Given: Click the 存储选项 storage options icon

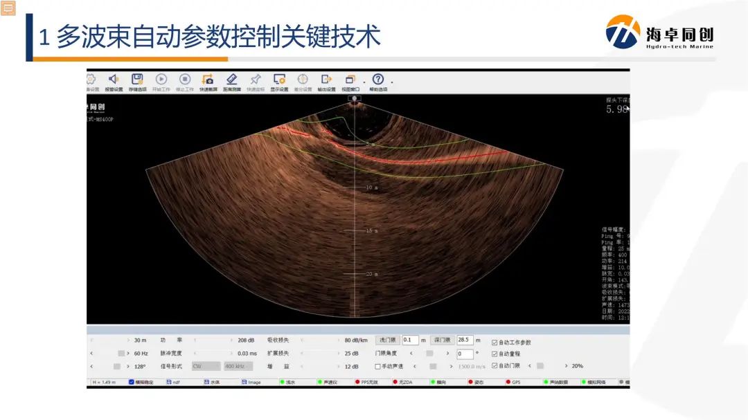Looking at the screenshot, I should click(137, 80).
